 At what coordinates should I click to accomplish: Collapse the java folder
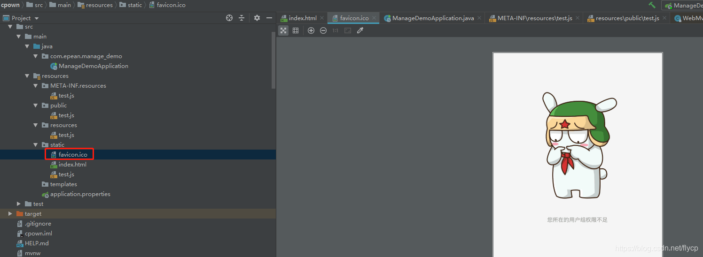tap(27, 46)
